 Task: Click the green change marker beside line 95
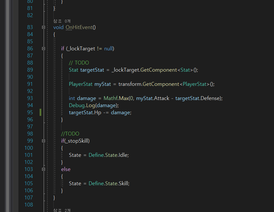click(40, 112)
